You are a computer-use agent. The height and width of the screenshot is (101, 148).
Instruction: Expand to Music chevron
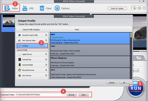click(x=46, y=46)
